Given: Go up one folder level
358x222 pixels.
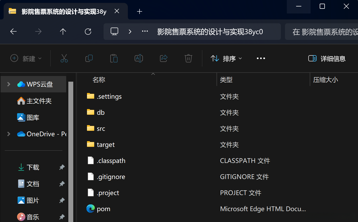Looking at the screenshot, I should [63, 32].
